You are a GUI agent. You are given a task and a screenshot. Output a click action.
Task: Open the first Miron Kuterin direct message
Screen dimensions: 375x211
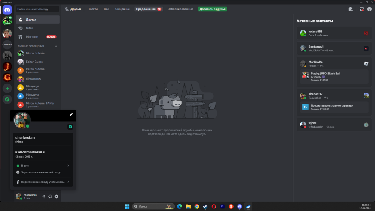click(x=38, y=53)
